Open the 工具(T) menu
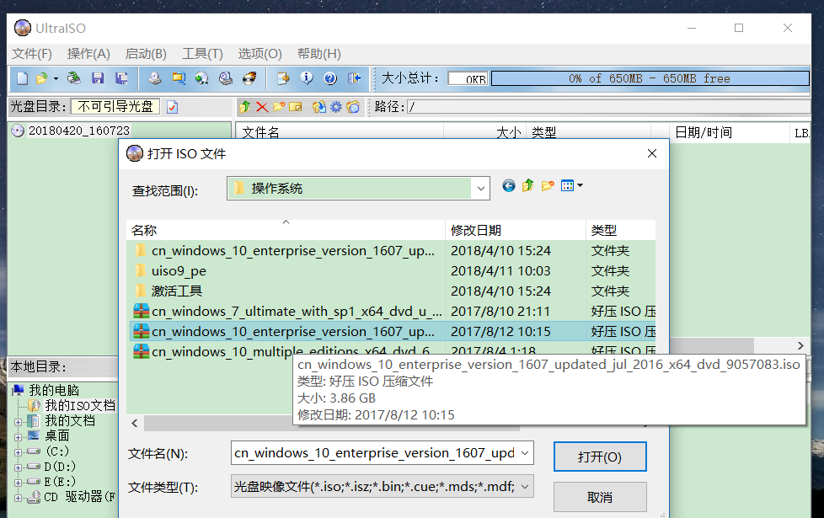This screenshot has width=824, height=518. point(202,54)
